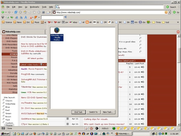Select the Red site layout radio
The height and width of the screenshot is (136, 181).
click(4, 110)
